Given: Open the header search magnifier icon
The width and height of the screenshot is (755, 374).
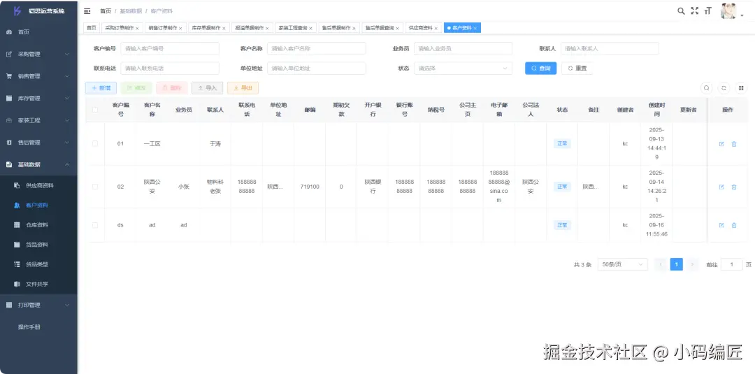Looking at the screenshot, I should [x=681, y=10].
